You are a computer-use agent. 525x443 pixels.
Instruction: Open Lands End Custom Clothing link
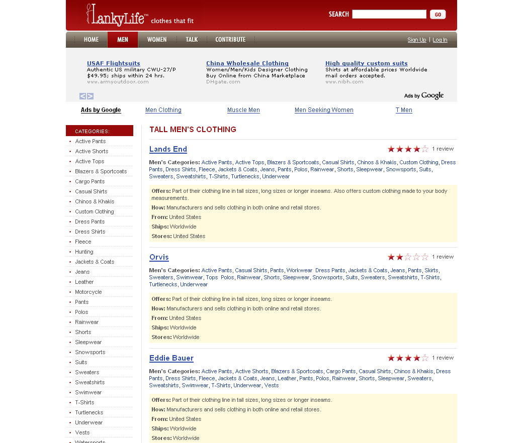click(419, 162)
